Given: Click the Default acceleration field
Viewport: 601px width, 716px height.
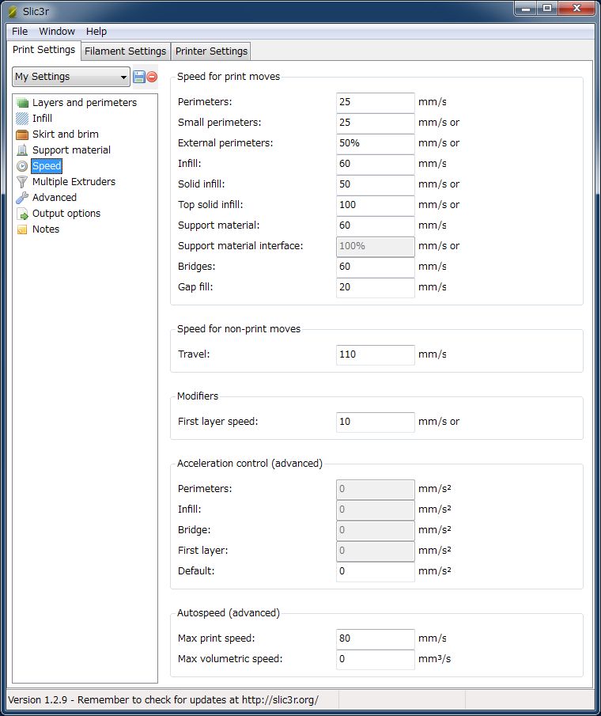Looking at the screenshot, I should pyautogui.click(x=375, y=571).
